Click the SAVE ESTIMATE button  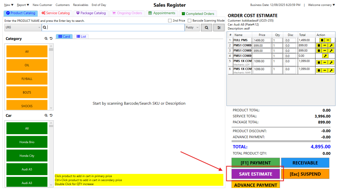pyautogui.click(x=255, y=174)
